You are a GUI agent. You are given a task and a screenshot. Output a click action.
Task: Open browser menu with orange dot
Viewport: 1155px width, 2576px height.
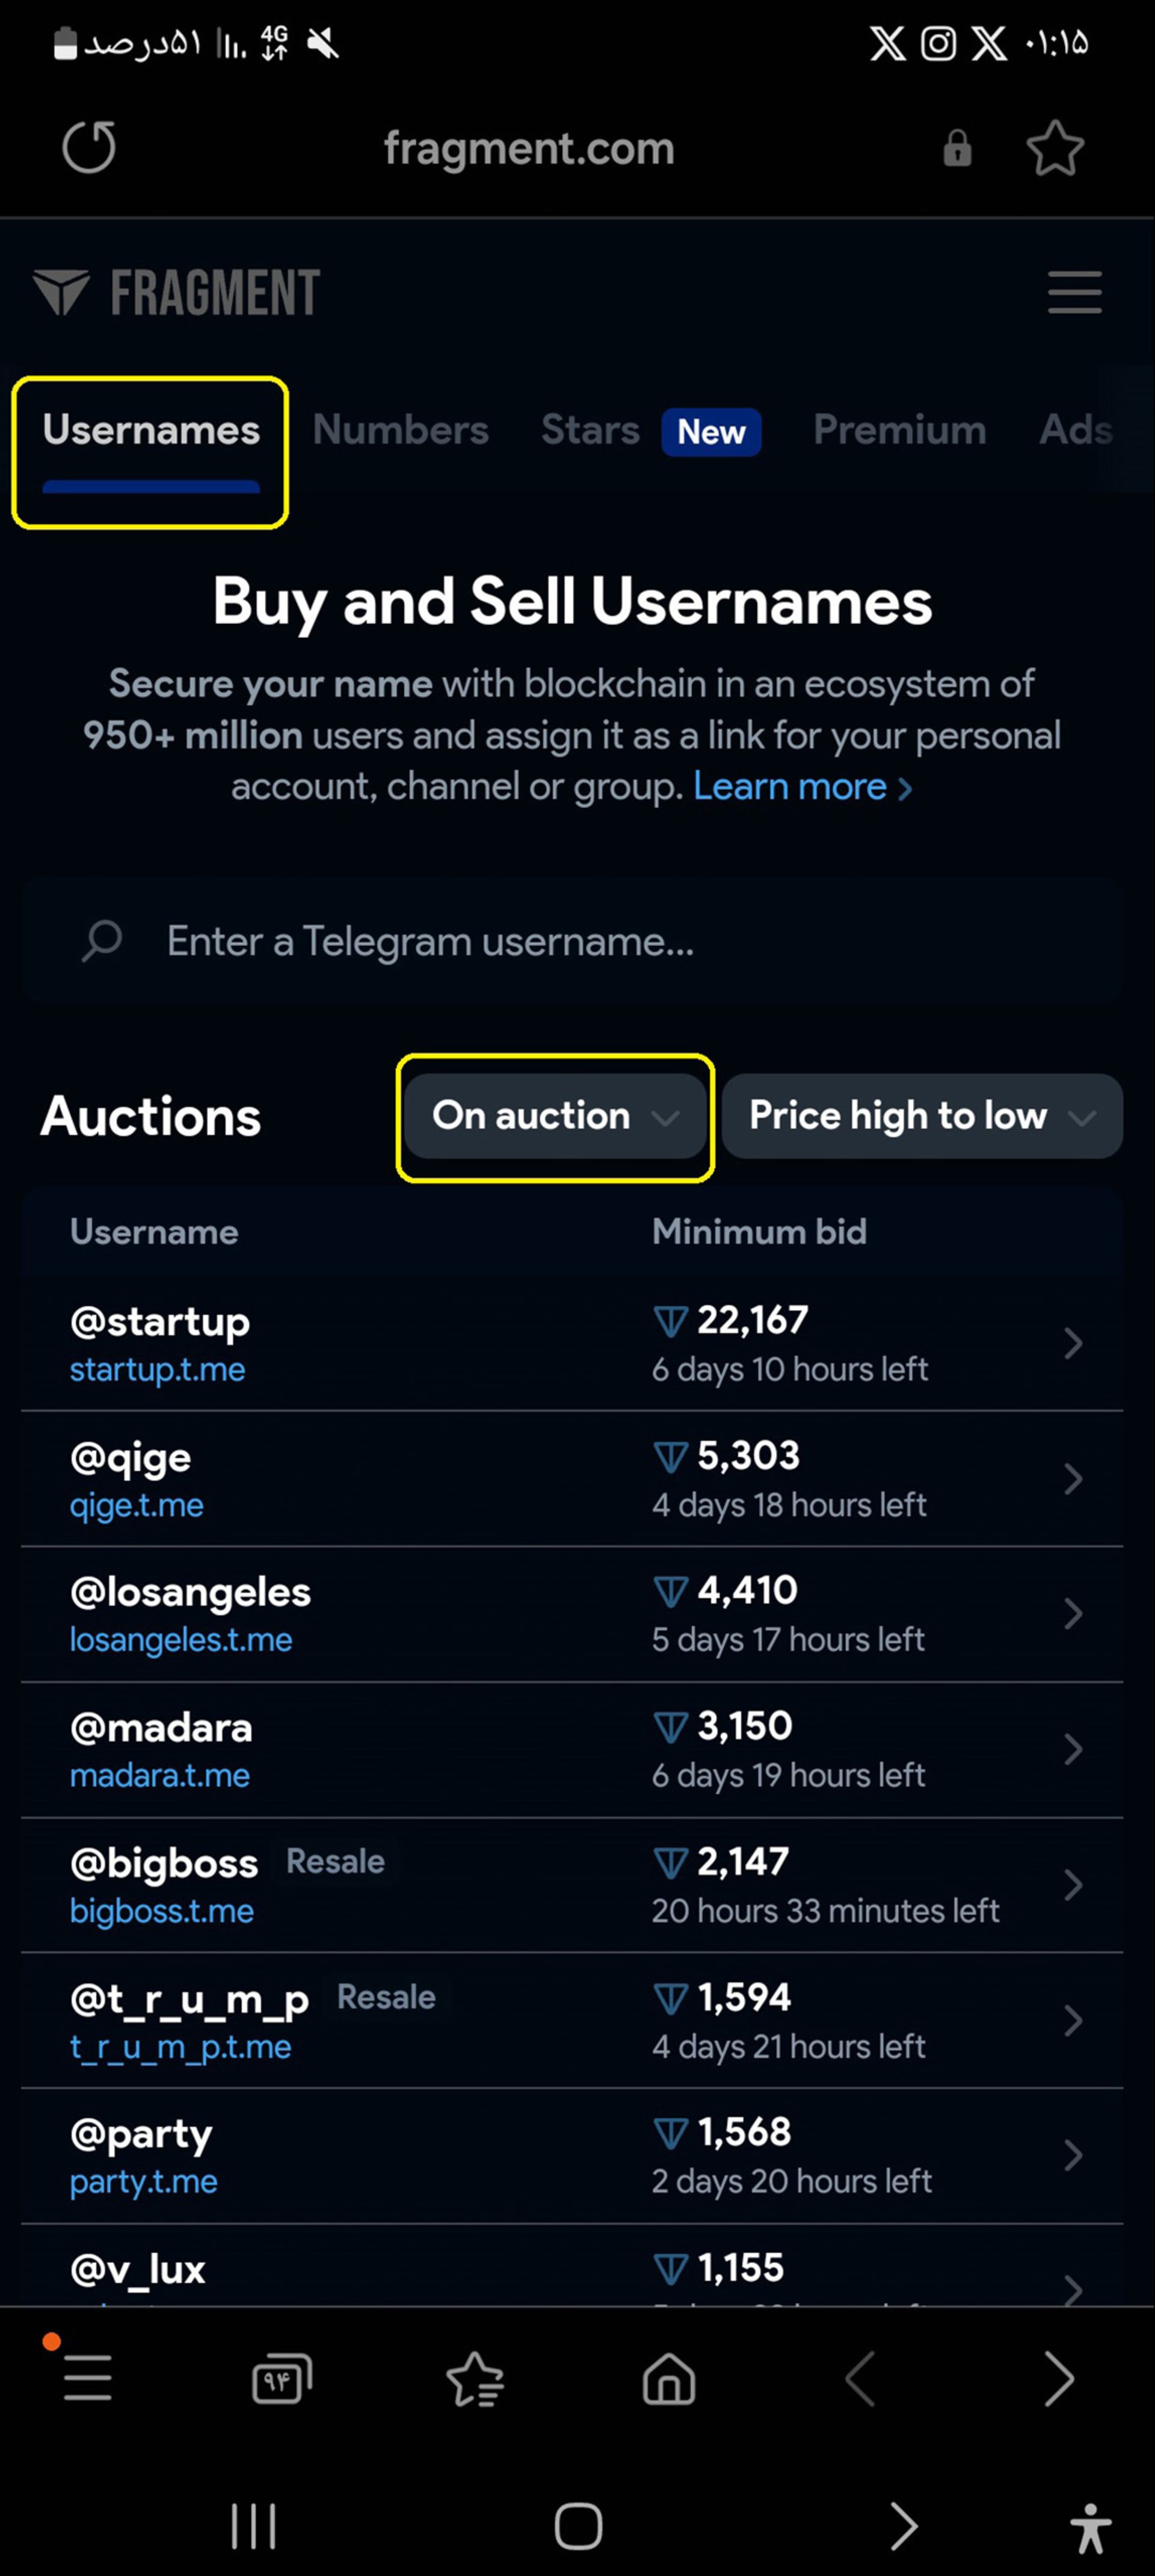[87, 2377]
